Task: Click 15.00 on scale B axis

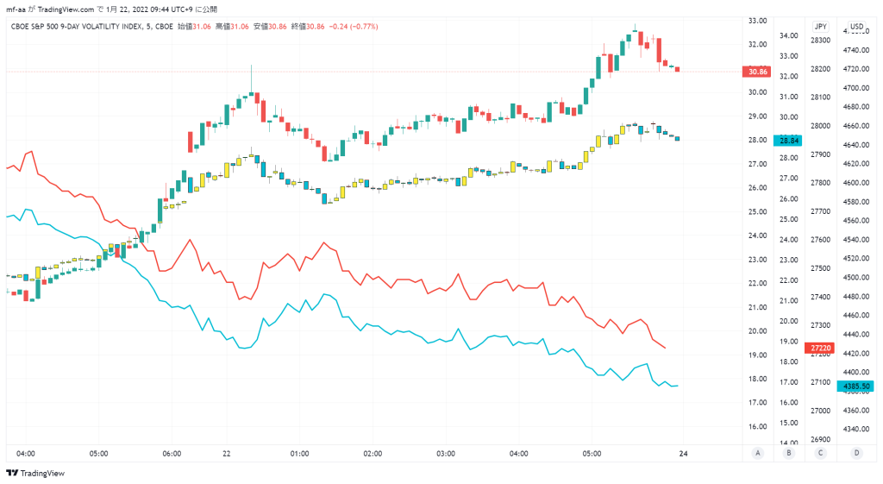Action: pos(788,423)
